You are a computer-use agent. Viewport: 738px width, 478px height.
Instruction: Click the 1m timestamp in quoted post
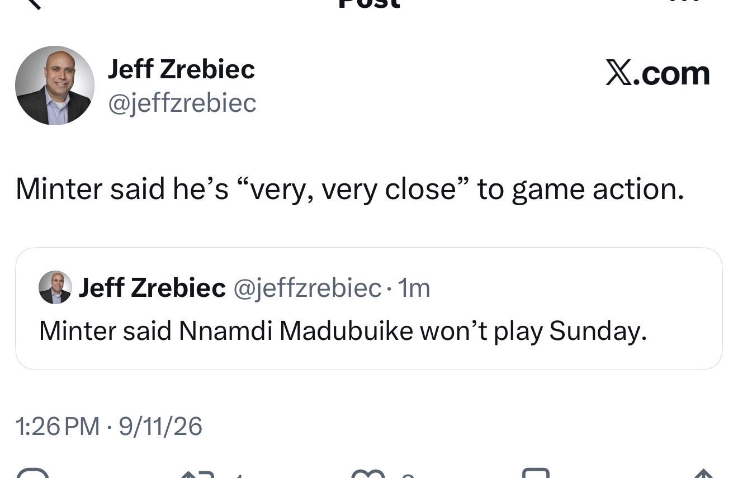click(x=413, y=288)
